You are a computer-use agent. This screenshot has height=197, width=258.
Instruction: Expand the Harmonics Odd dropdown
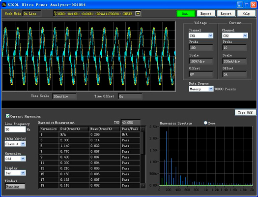coord(23,159)
